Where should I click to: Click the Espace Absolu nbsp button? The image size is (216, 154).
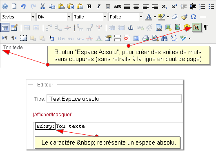click(196, 27)
